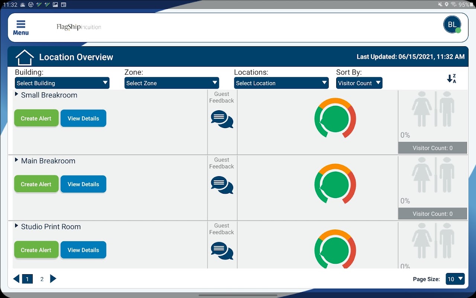
Task: Click the Studio Print Room restroom visitor icon
Action: coord(433,241)
